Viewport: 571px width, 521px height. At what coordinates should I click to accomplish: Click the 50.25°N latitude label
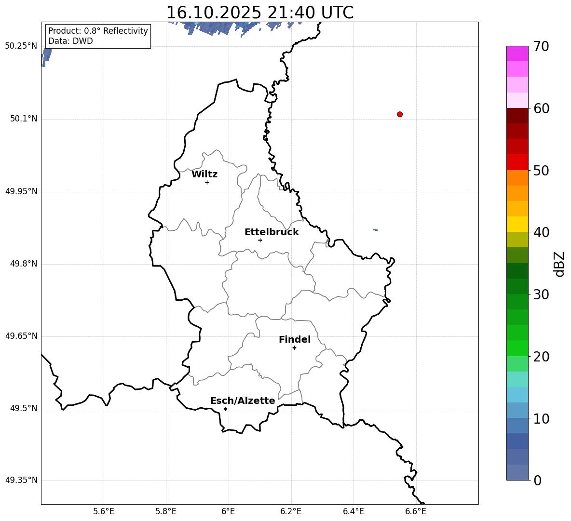pos(21,46)
